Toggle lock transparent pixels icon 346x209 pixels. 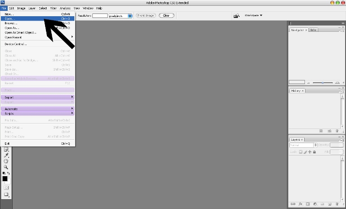300,152
